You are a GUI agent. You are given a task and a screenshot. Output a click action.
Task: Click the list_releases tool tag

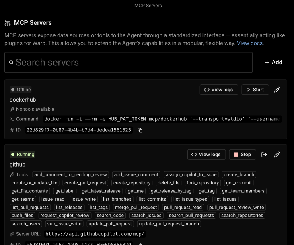point(69,208)
